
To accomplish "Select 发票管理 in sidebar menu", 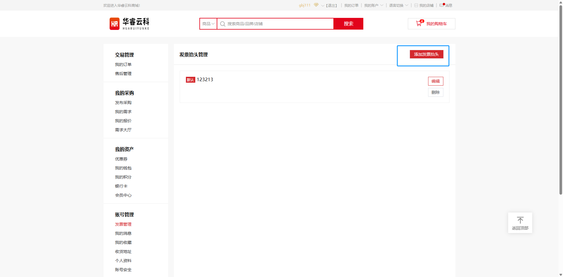I will pos(123,224).
